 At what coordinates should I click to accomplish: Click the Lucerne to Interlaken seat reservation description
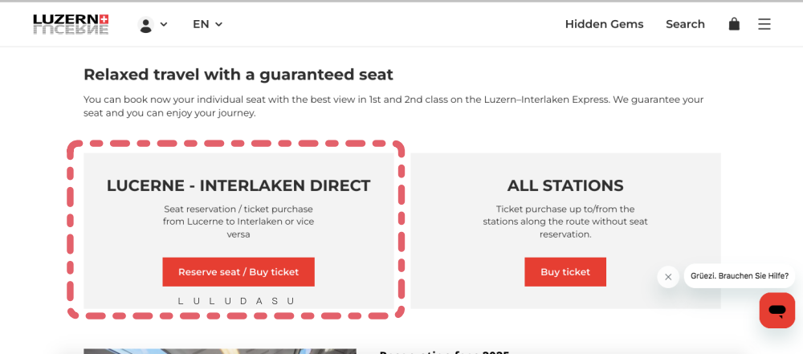(238, 222)
